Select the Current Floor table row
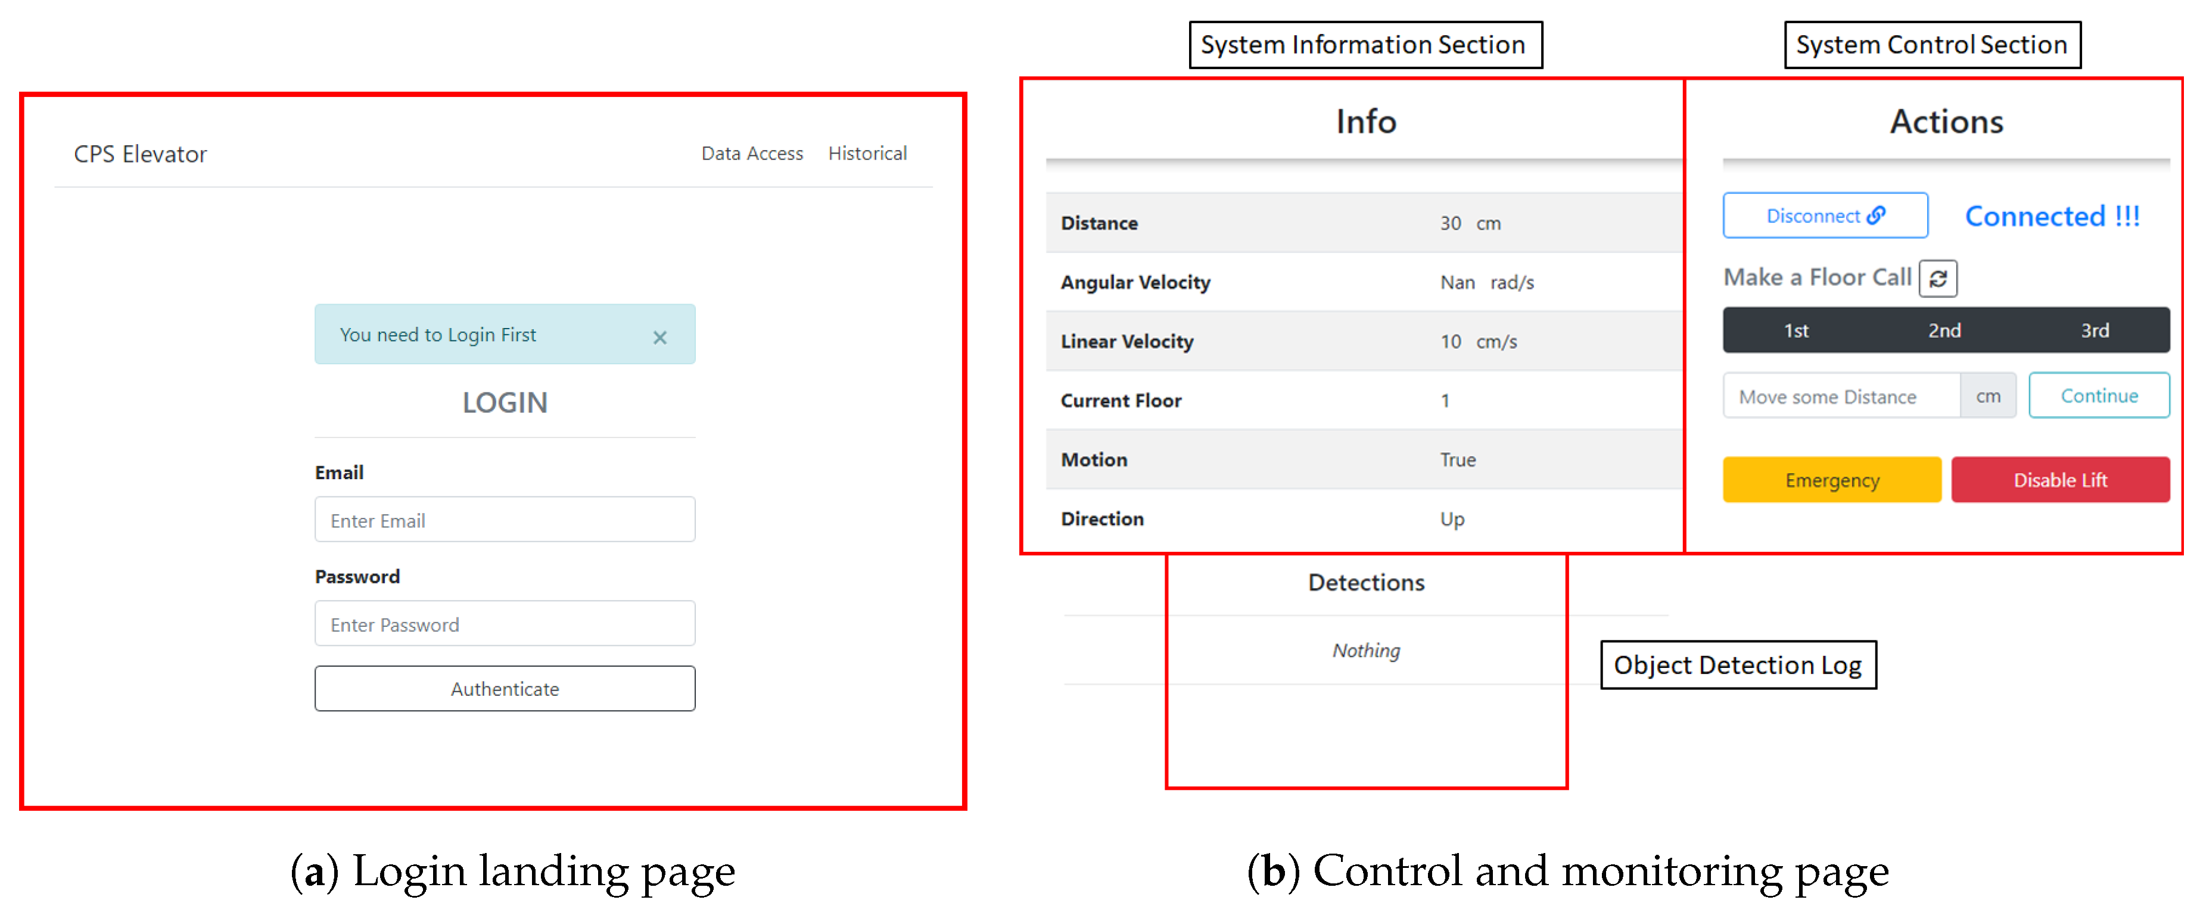Screen dimensions: 2200x906 tap(1362, 401)
